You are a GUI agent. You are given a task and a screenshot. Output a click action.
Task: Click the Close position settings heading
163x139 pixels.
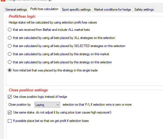pos(28,90)
